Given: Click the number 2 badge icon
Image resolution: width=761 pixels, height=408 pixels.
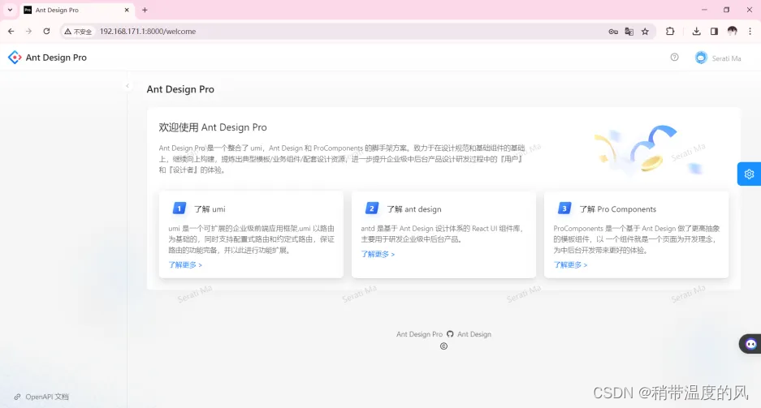Looking at the screenshot, I should (x=371, y=208).
